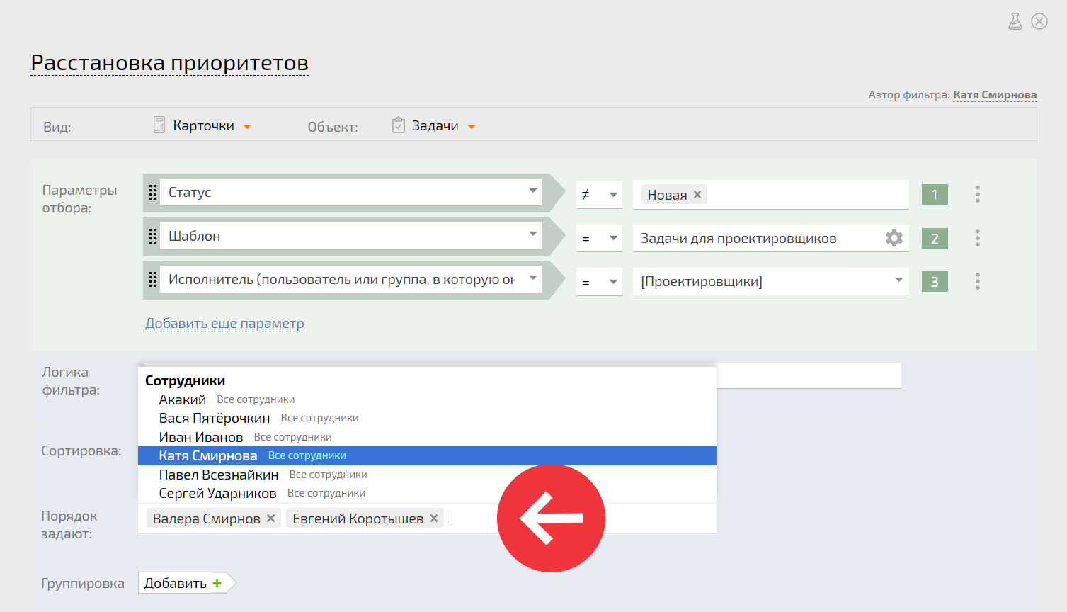This screenshot has height=612, width=1067.
Task: Remove the Евгений Коротышев tag
Action: tap(434, 518)
